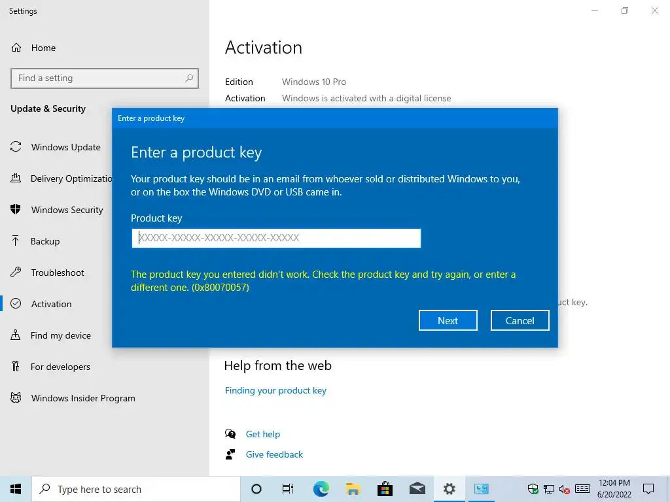Open Microsoft Store from the taskbar
Screen dimensions: 670x502
pos(385,489)
